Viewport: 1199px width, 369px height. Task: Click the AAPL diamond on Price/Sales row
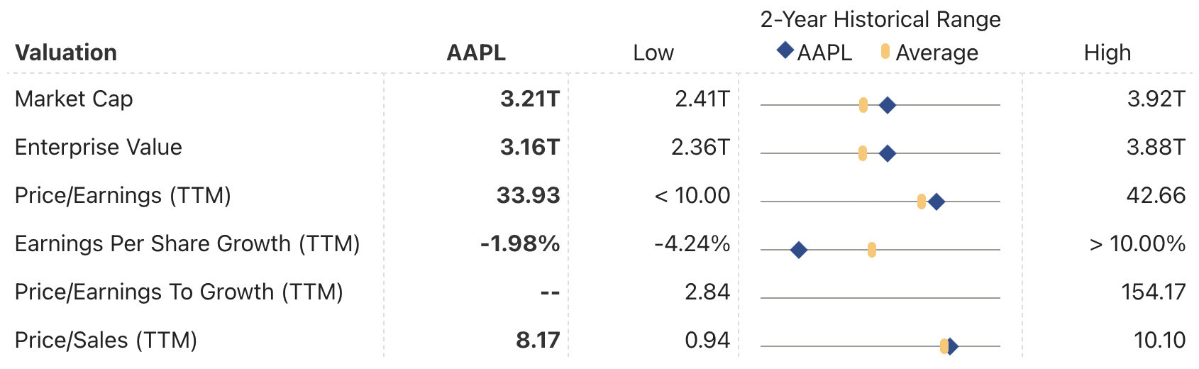pyautogui.click(x=951, y=346)
